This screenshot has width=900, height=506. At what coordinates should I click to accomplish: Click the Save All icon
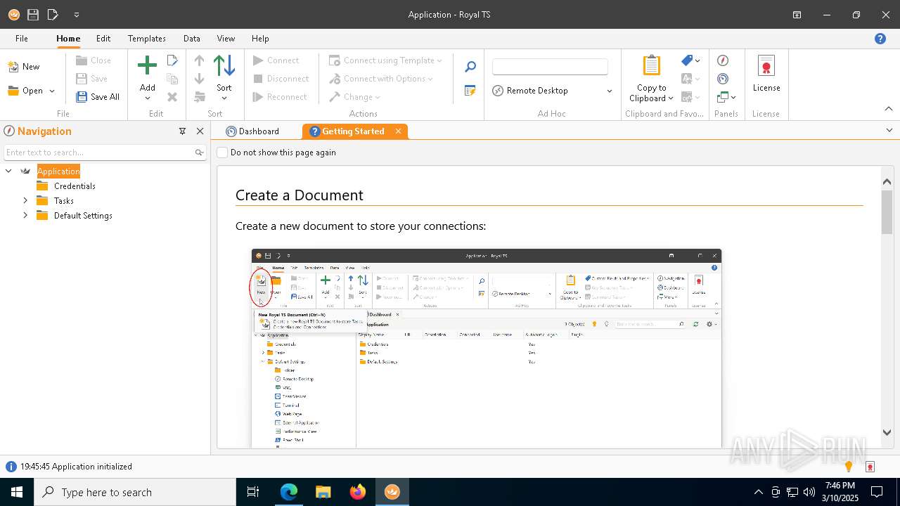(x=82, y=97)
